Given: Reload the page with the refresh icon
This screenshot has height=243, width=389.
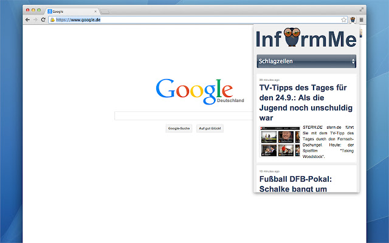Looking at the screenshot, I should click(43, 20).
